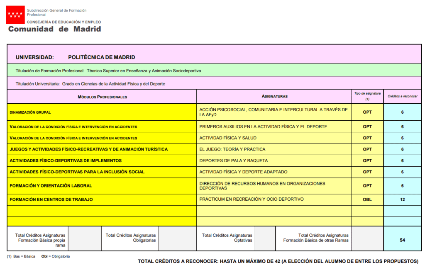425x270 pixels.
Task: Select 'JUEGOS Y ACTIVIDADES FÍSICO-RECREATIVAS' module cell
Action: pos(102,149)
